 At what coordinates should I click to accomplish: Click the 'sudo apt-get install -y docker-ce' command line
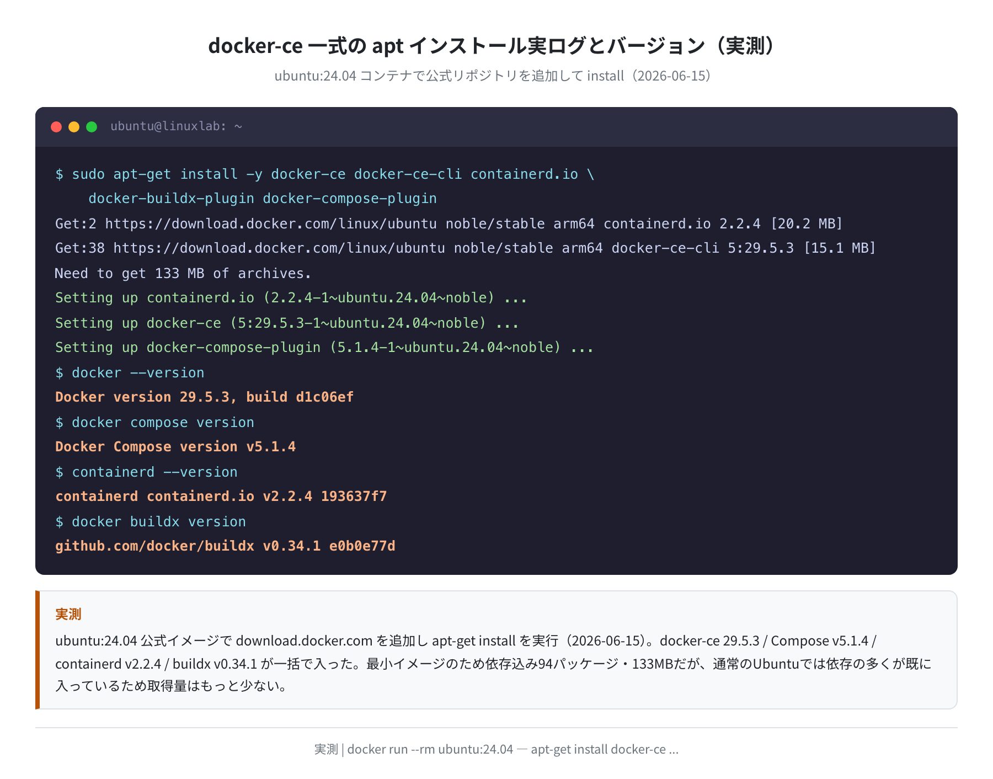[x=325, y=174]
